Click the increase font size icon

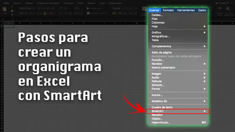pyautogui.click(x=48, y=9)
